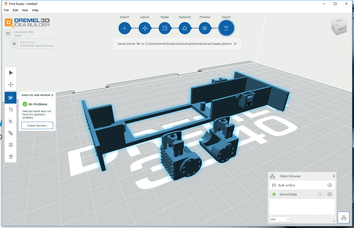Select the balance scale tool
Image resolution: width=354 pixels, height=228 pixels.
coord(11,157)
